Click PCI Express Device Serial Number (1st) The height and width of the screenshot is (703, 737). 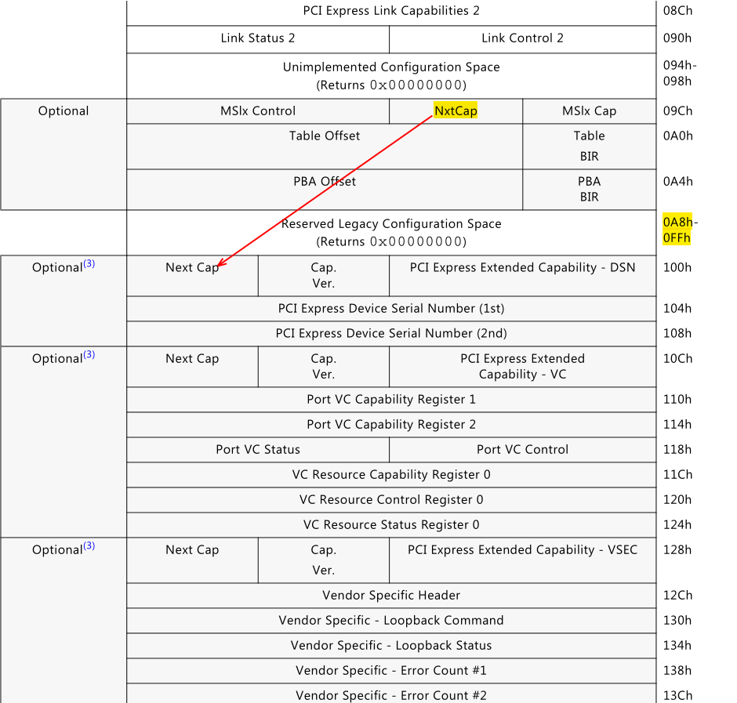click(x=391, y=309)
